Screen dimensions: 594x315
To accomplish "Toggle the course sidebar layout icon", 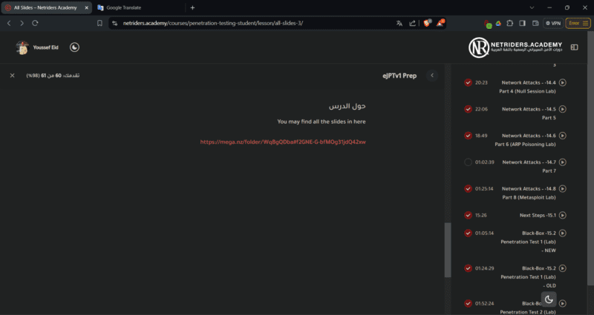I will 574,47.
